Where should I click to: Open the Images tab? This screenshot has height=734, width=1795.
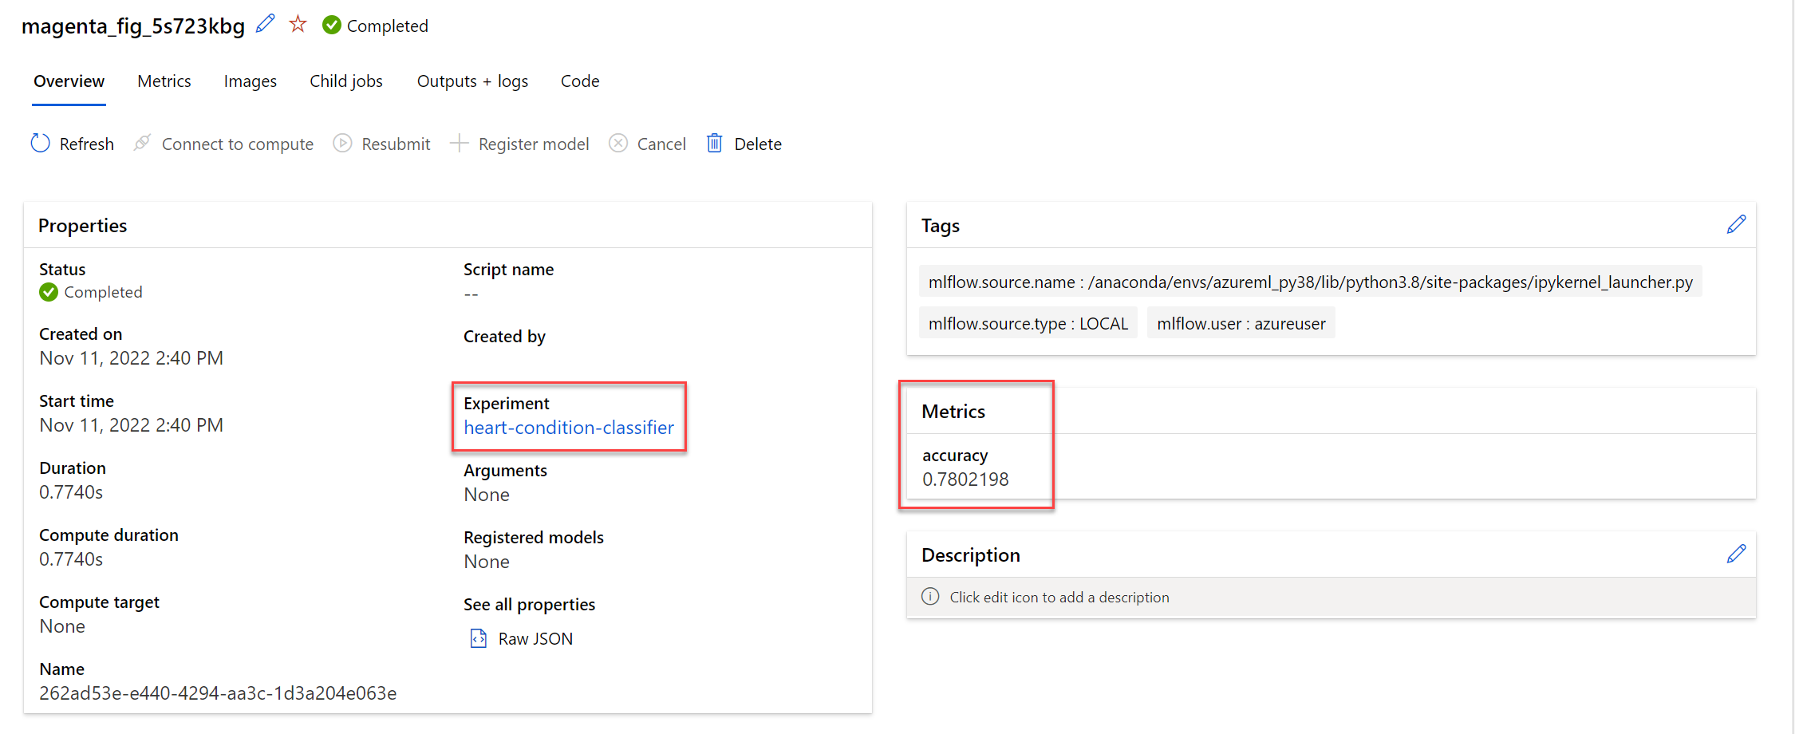pyautogui.click(x=251, y=81)
